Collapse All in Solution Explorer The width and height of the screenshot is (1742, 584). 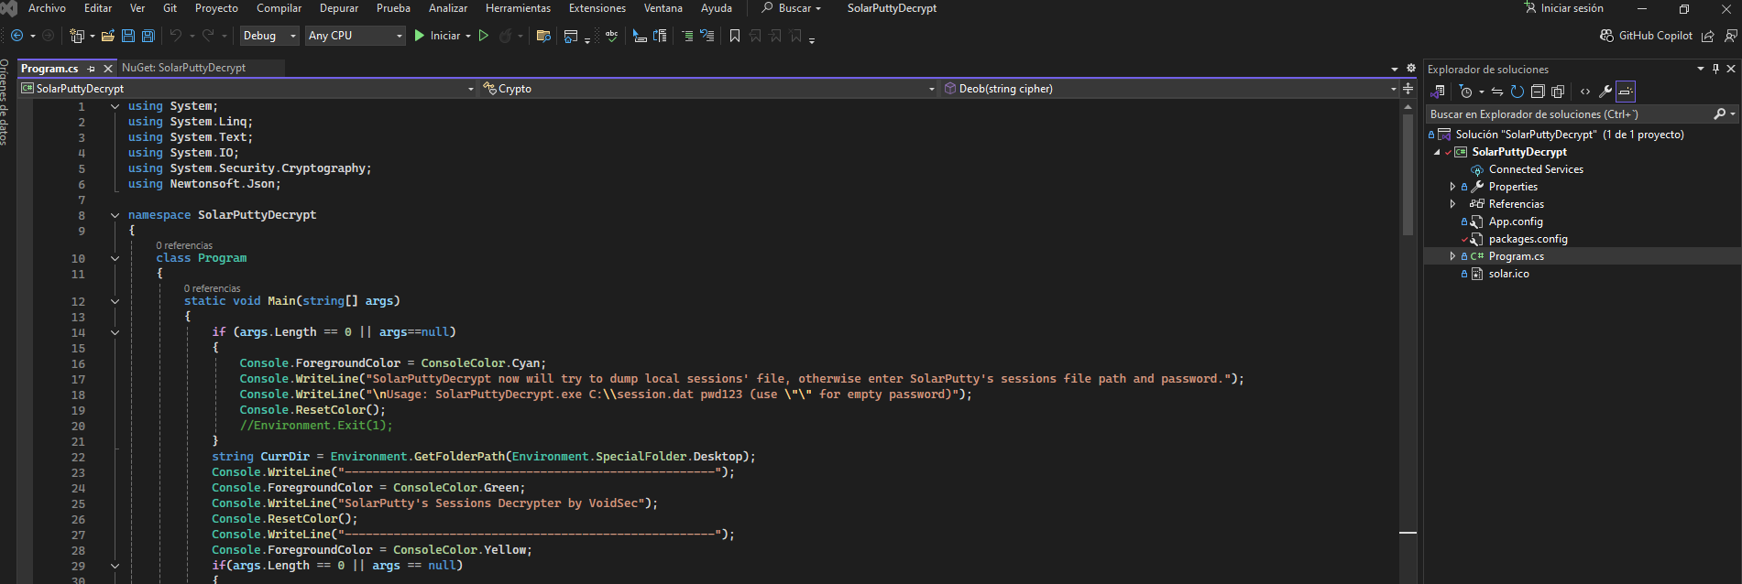1538,92
